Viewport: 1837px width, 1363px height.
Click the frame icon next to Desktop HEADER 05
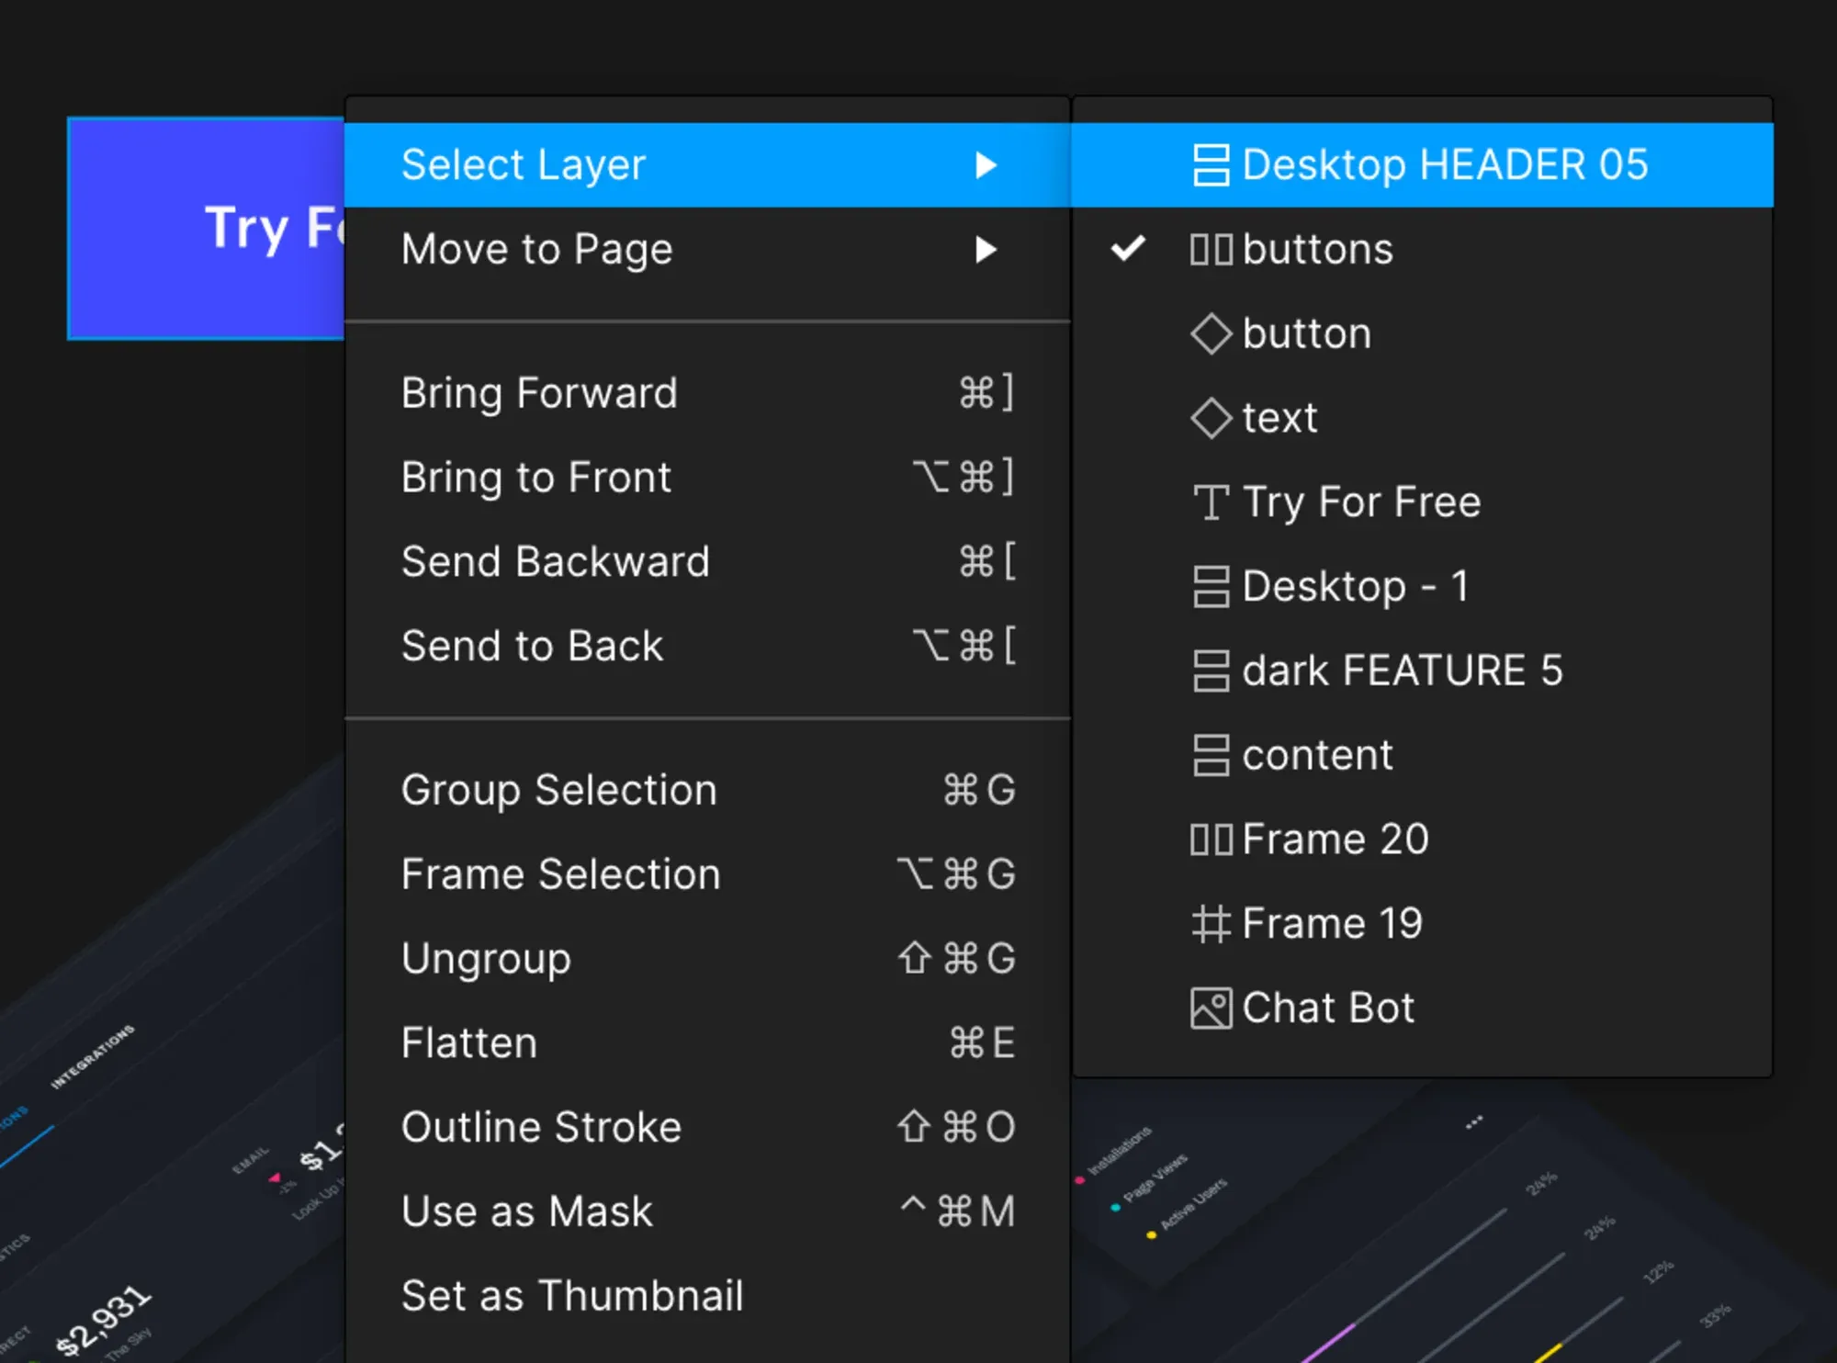pos(1211,165)
